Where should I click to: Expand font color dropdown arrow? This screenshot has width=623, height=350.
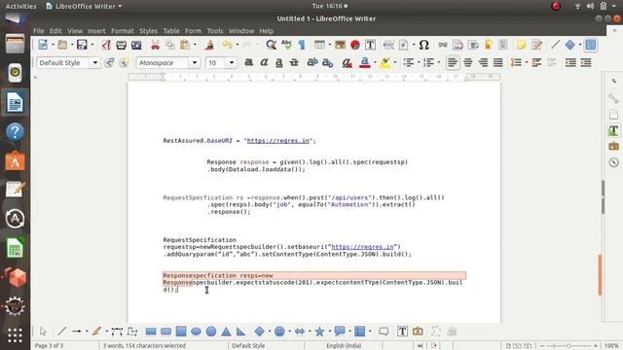coord(375,62)
